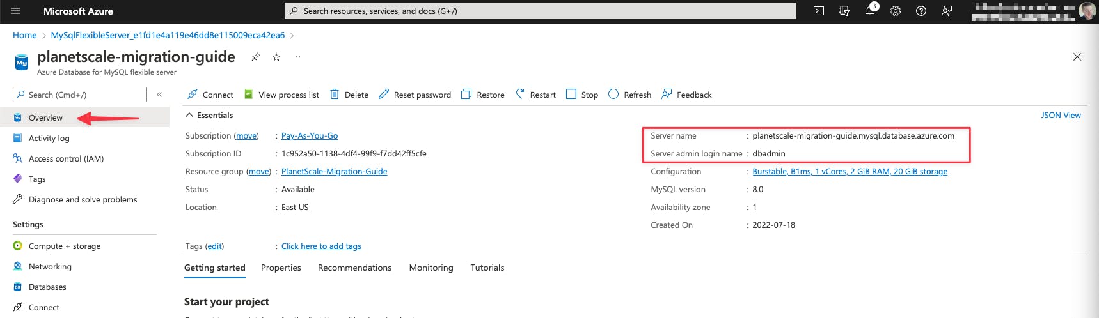Open directories and subscriptions filter icon
This screenshot has height=318, width=1099.
point(844,11)
